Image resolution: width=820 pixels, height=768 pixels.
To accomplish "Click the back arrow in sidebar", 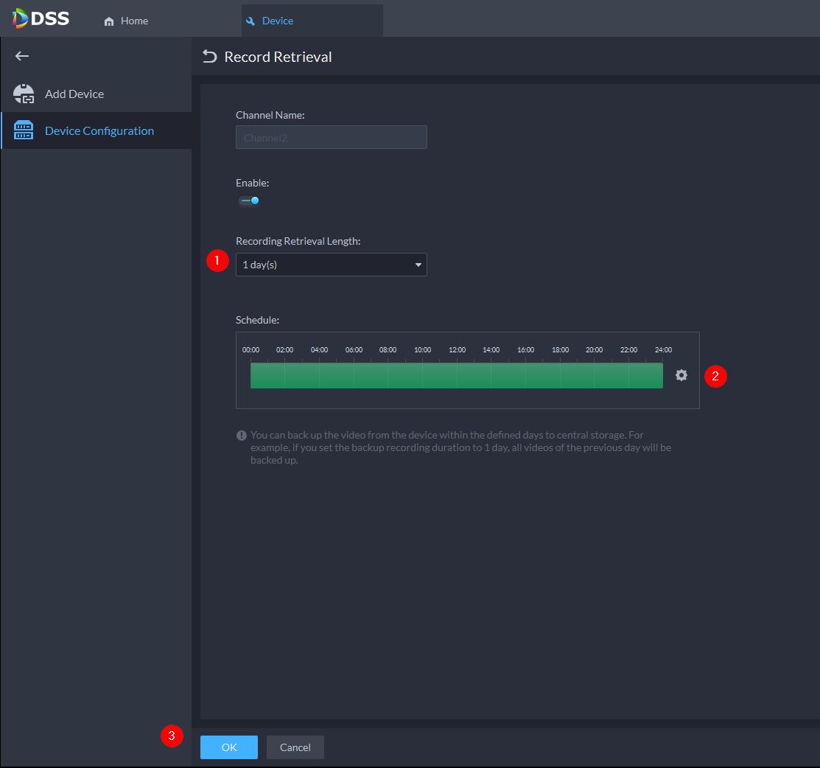I will pos(22,56).
